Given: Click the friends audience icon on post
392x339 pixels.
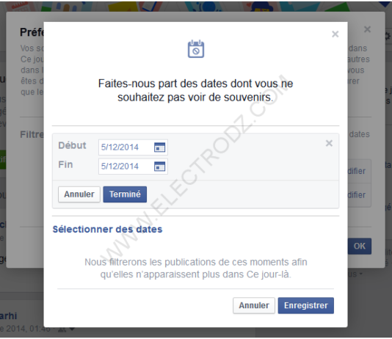Looking at the screenshot, I should [x=62, y=329].
